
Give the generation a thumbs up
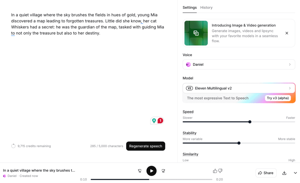pos(215,170)
